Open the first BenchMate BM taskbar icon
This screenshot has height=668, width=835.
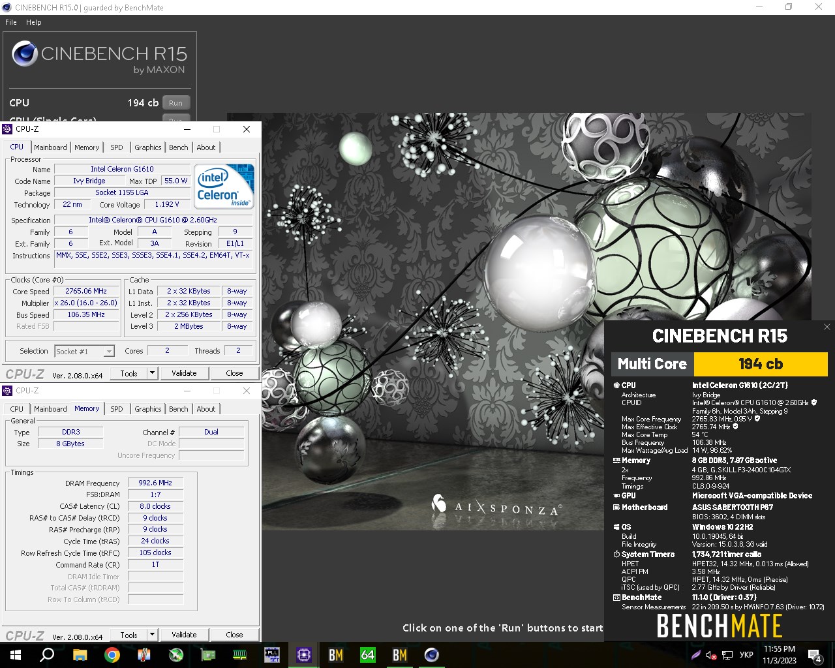point(336,655)
